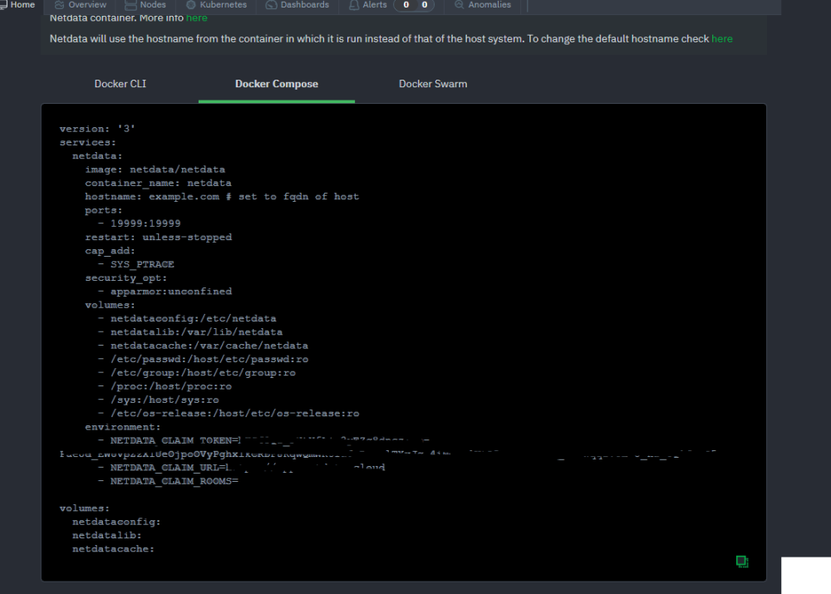Switch to the Overview tab

click(x=81, y=5)
